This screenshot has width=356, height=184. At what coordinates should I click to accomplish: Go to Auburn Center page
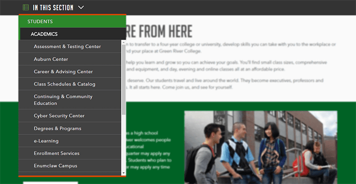pos(70,59)
